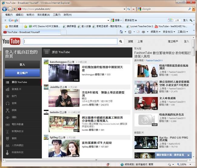Open the twimitv video thumbnail 2:13
The height and width of the screenshot is (168, 197).
pyautogui.click(x=64, y=123)
